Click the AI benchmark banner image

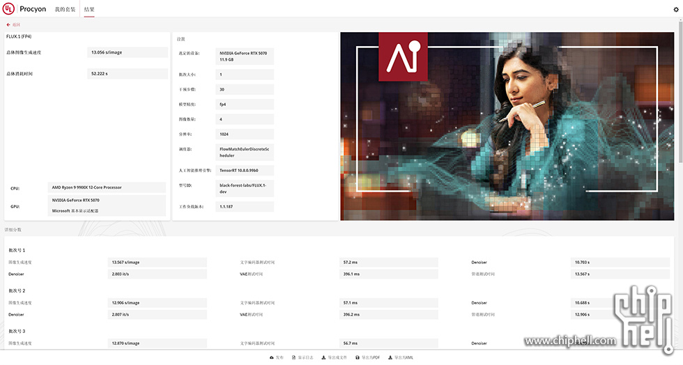coord(507,126)
